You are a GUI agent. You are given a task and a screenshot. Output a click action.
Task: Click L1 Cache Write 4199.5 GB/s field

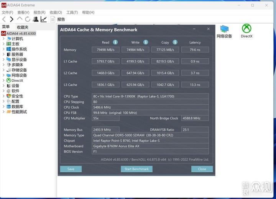(135, 61)
